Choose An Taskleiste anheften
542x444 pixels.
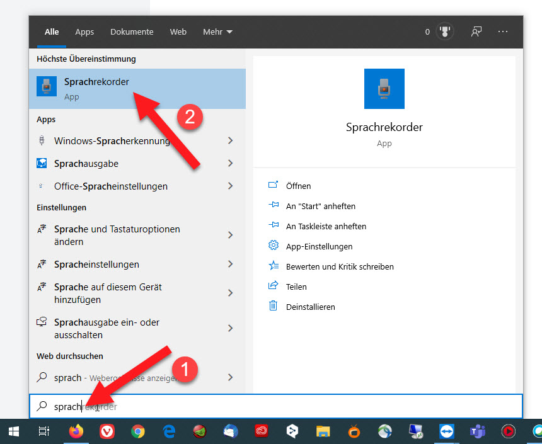coord(325,226)
